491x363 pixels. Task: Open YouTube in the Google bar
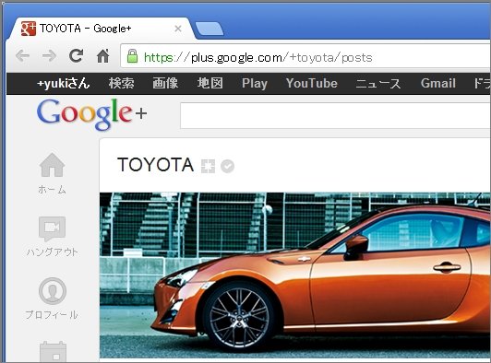click(312, 84)
